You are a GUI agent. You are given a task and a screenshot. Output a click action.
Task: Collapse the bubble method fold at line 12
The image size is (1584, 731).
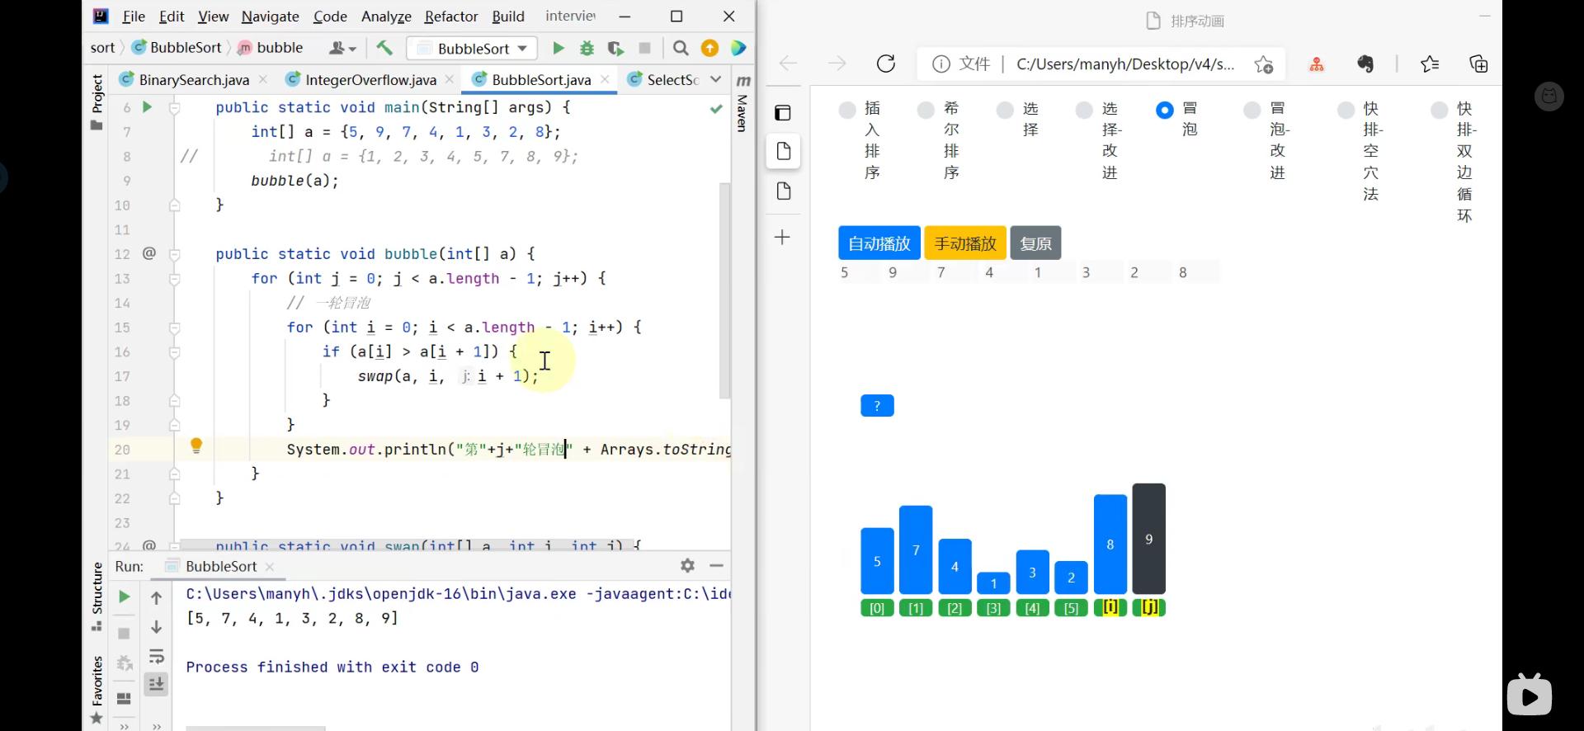coord(175,255)
